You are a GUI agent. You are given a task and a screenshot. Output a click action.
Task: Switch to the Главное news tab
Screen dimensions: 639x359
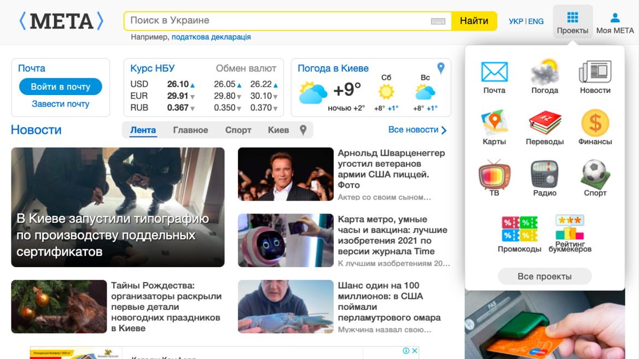pos(190,130)
